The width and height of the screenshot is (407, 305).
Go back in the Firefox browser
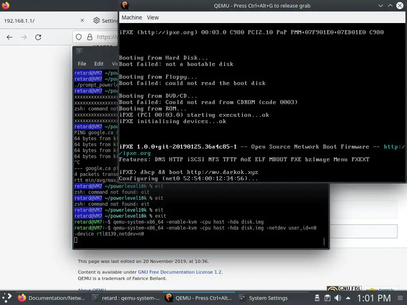pyautogui.click(x=10, y=37)
